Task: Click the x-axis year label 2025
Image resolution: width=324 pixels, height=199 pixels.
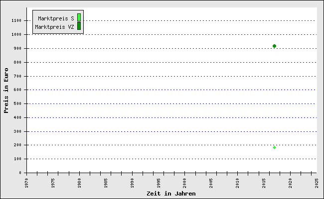Action: tap(317, 183)
